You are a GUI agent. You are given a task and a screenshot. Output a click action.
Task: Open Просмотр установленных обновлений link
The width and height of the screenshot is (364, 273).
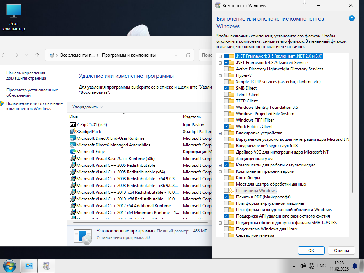pyautogui.click(x=32, y=92)
